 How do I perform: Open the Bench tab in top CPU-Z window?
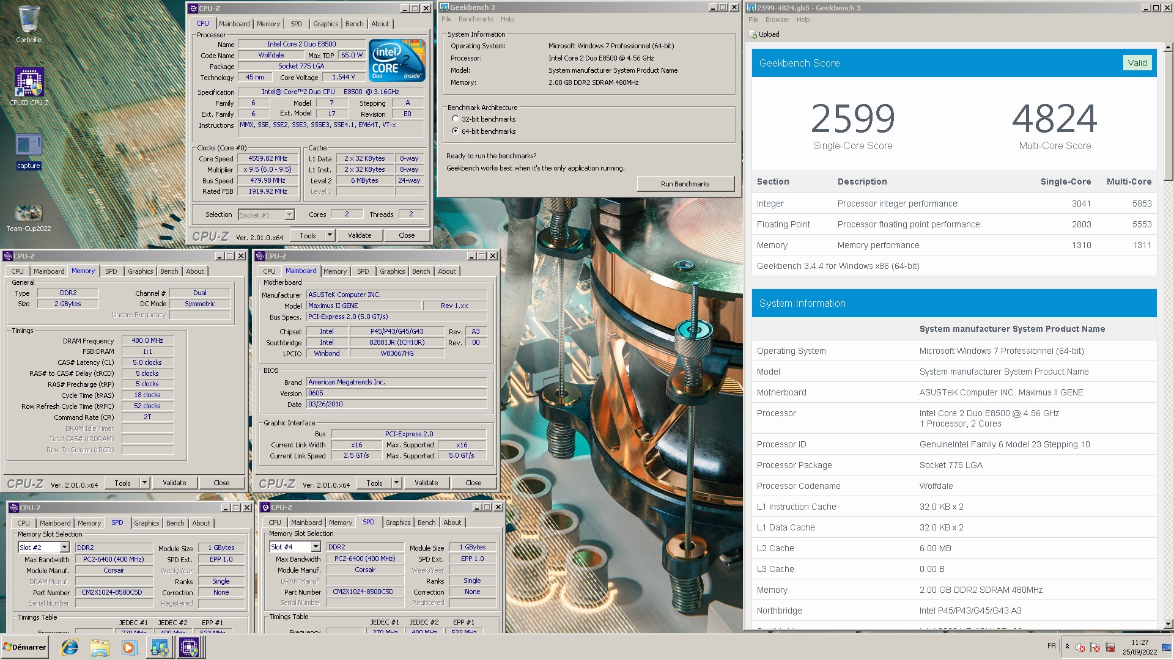point(354,24)
